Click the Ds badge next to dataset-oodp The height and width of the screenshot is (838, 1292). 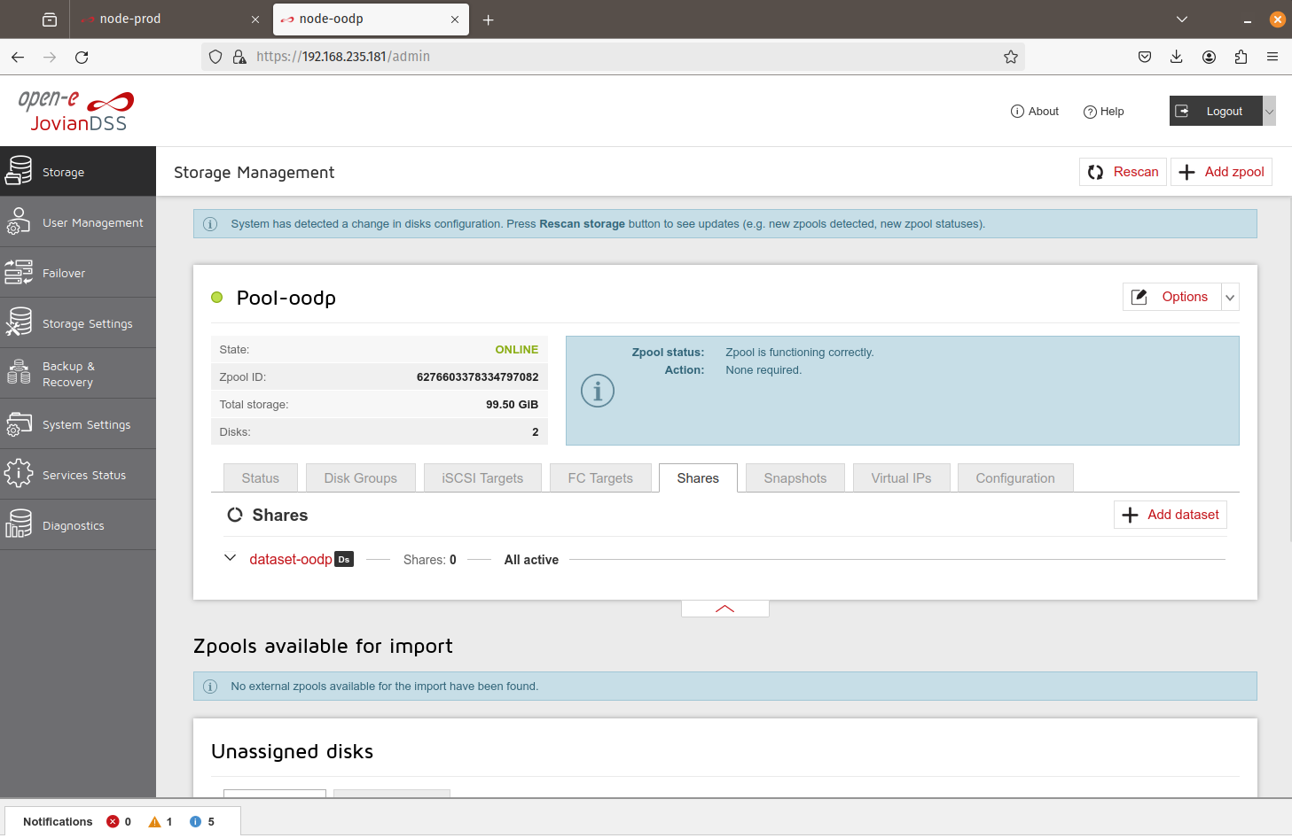pos(344,559)
